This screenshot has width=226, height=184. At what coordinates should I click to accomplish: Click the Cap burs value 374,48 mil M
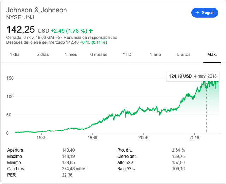click(x=74, y=169)
